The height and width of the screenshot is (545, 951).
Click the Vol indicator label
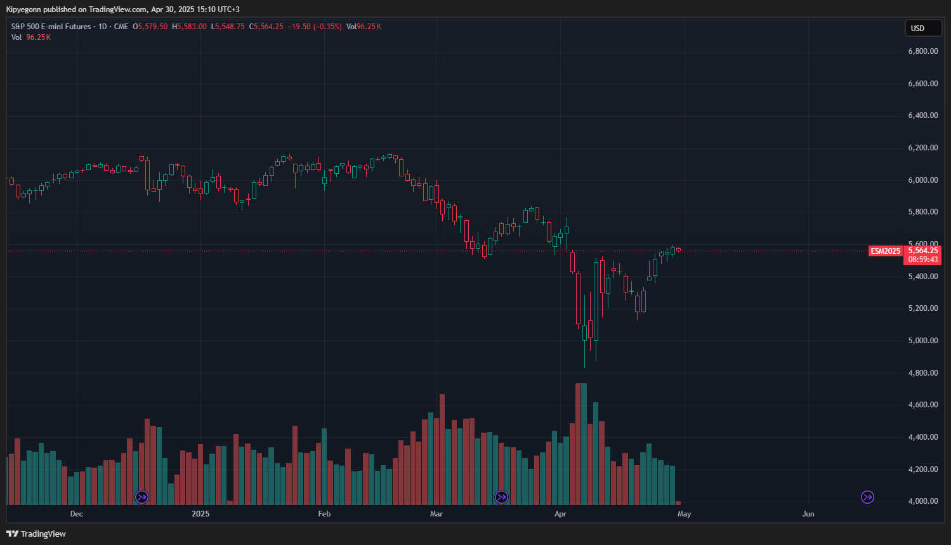tap(16, 37)
